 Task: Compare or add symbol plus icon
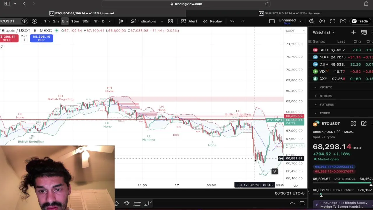(34, 21)
